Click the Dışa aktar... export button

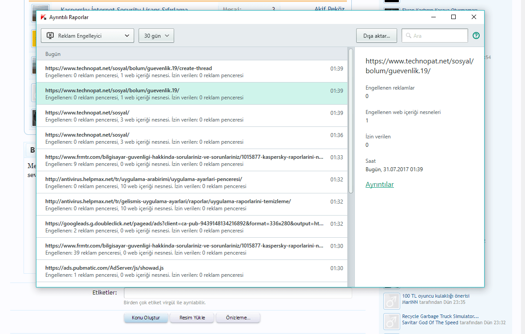[377, 35]
